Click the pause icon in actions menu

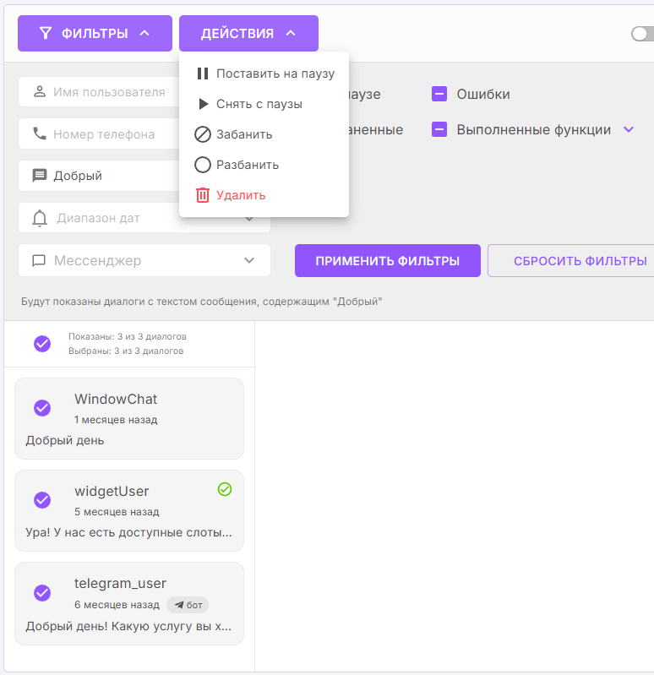tap(203, 73)
